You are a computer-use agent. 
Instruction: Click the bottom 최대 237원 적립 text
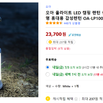92,99
